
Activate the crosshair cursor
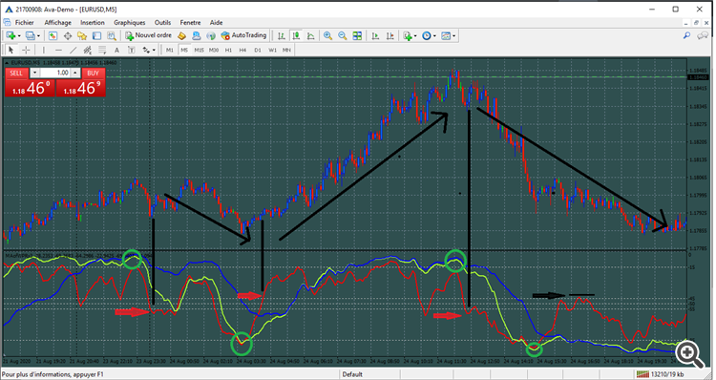click(x=26, y=50)
